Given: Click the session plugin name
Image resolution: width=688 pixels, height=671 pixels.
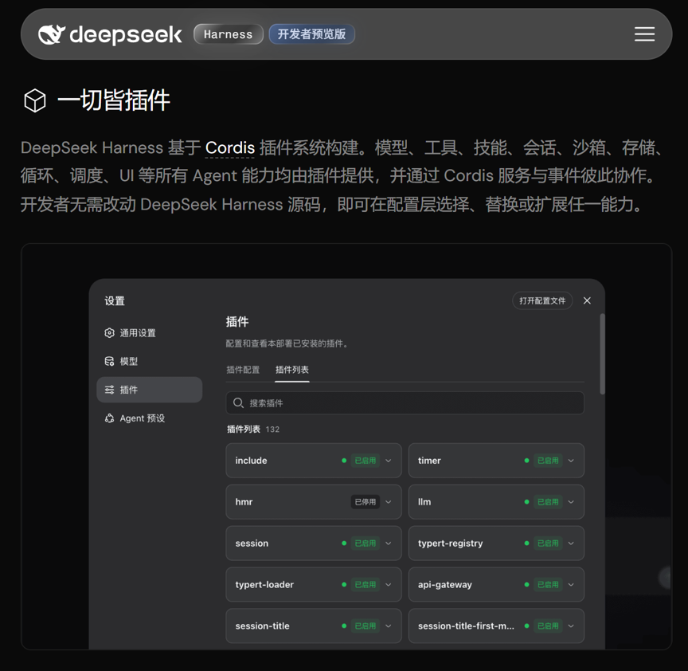Looking at the screenshot, I should [252, 543].
